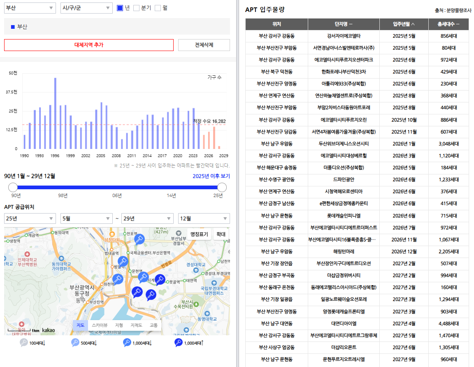This screenshot has height=367, width=474.
Task: Select the 3,048세대 table cell
Action: coord(448,144)
